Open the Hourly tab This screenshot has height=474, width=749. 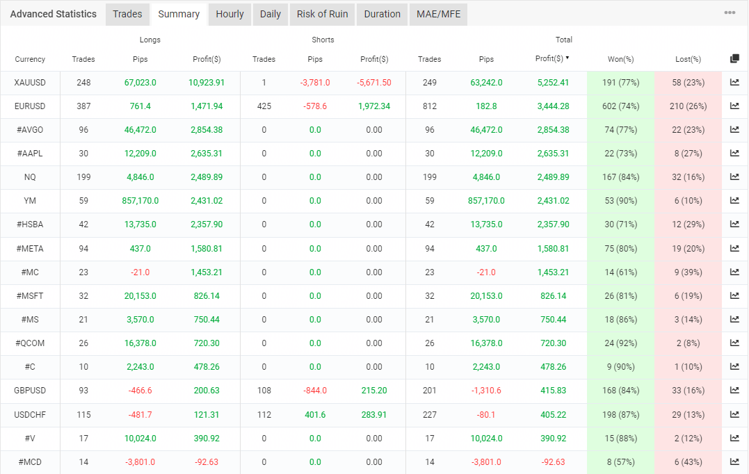pyautogui.click(x=229, y=15)
